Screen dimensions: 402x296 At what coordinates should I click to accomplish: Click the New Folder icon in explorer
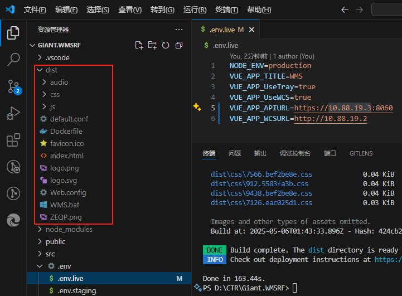point(152,45)
